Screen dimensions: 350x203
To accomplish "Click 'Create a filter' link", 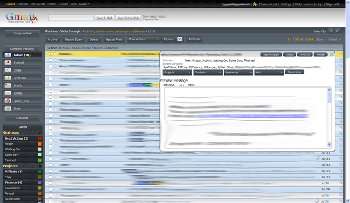I will [x=151, y=19].
